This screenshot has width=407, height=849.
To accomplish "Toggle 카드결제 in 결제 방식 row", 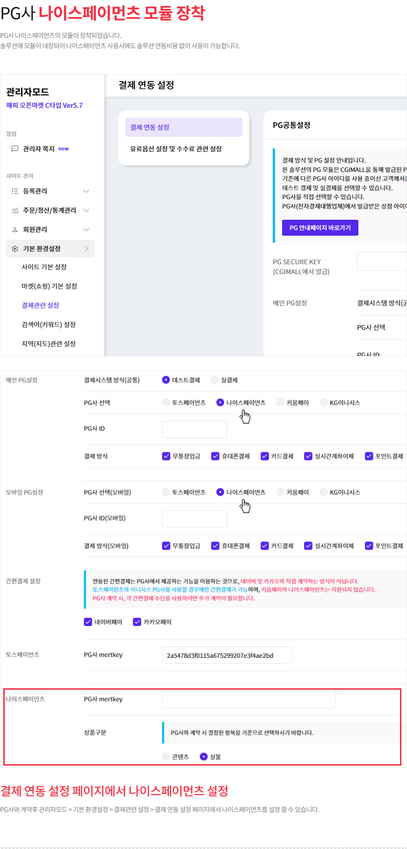I will pyautogui.click(x=265, y=456).
